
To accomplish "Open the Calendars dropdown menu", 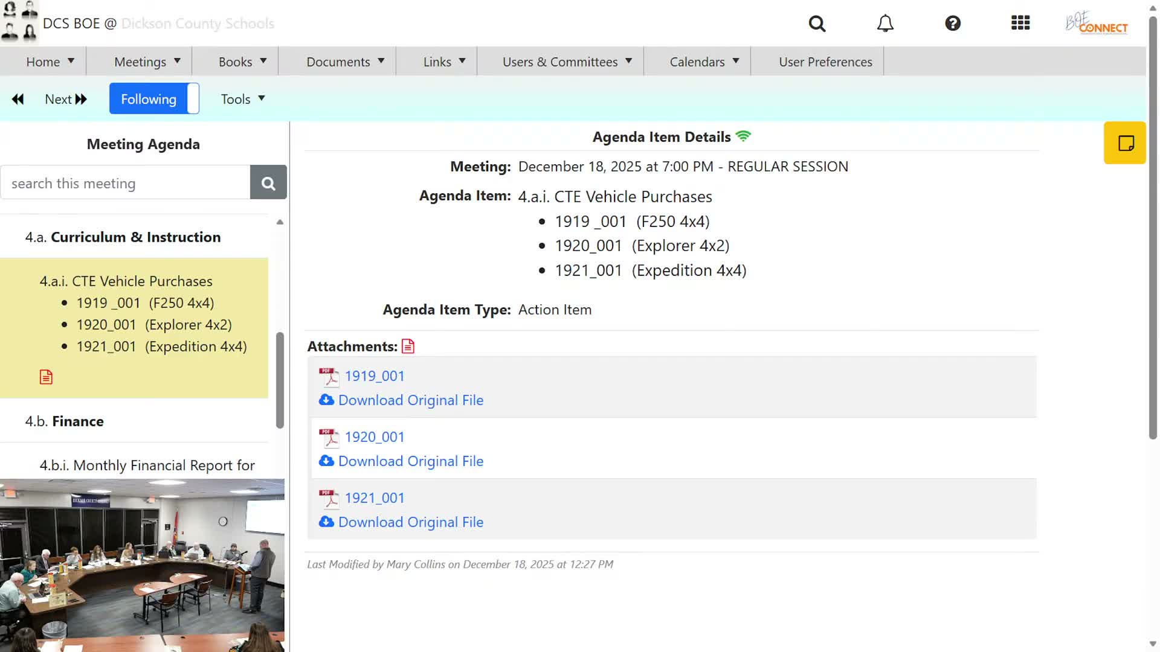I will 704,62.
